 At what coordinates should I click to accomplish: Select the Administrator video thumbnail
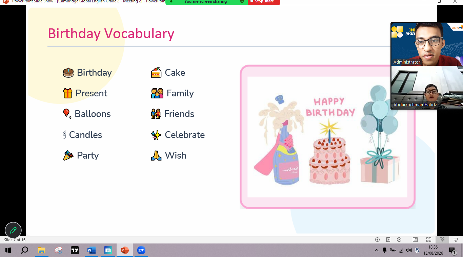point(427,44)
